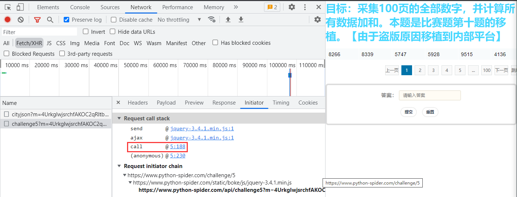Click the inspect element picker icon
The image size is (517, 197).
(8, 7)
